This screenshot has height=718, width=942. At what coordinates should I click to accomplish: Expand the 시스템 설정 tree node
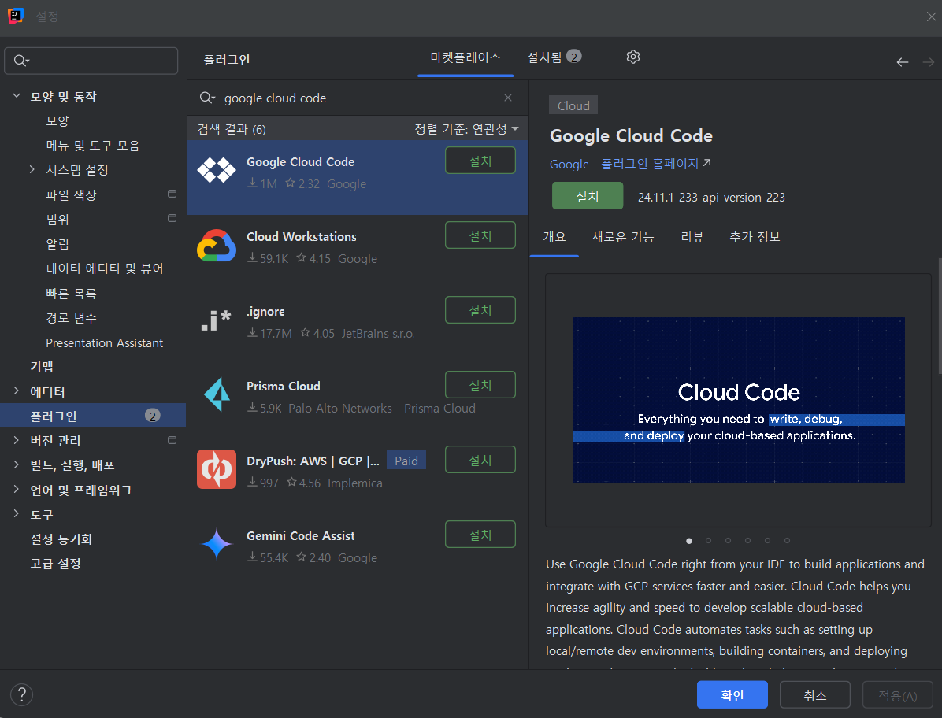coord(32,169)
